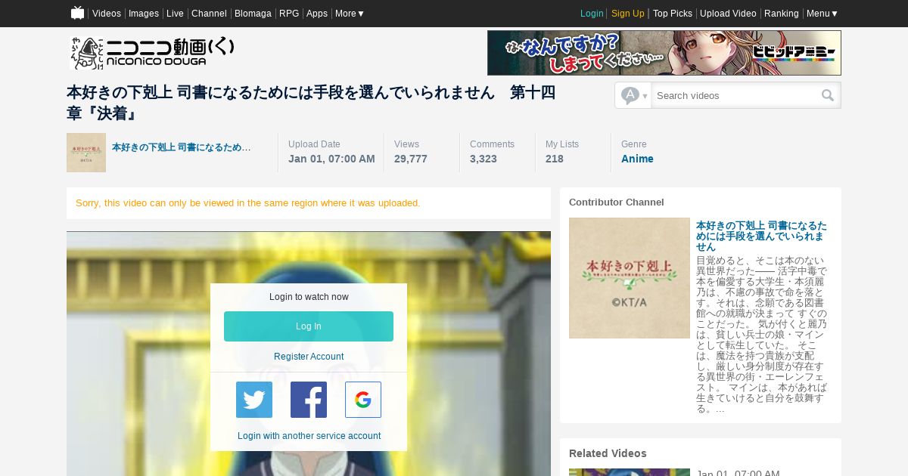Click Login with another service account

click(309, 436)
